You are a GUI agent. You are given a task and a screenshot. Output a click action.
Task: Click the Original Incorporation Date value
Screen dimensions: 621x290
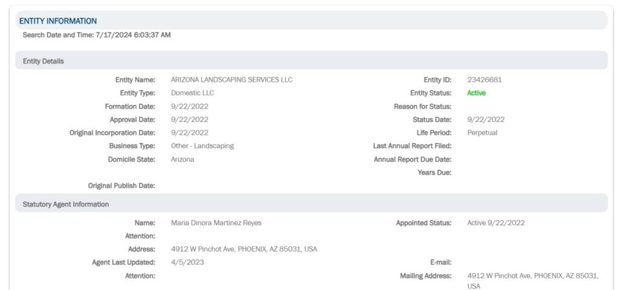pos(190,133)
